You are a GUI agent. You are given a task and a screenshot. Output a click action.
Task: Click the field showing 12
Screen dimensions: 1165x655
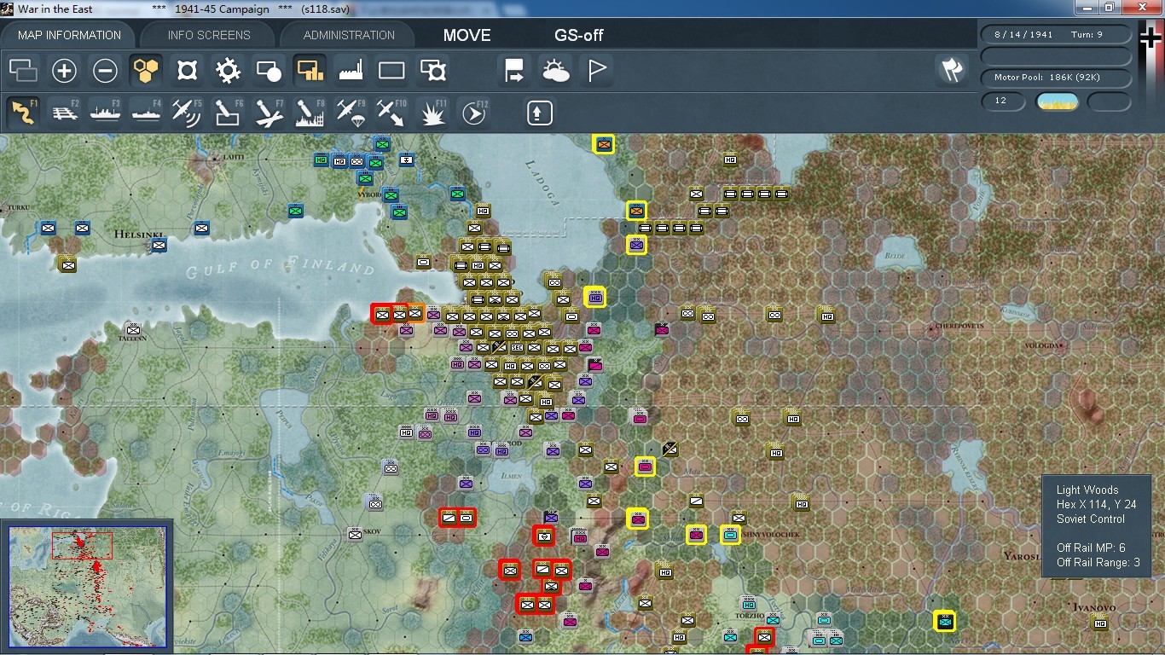(1003, 101)
